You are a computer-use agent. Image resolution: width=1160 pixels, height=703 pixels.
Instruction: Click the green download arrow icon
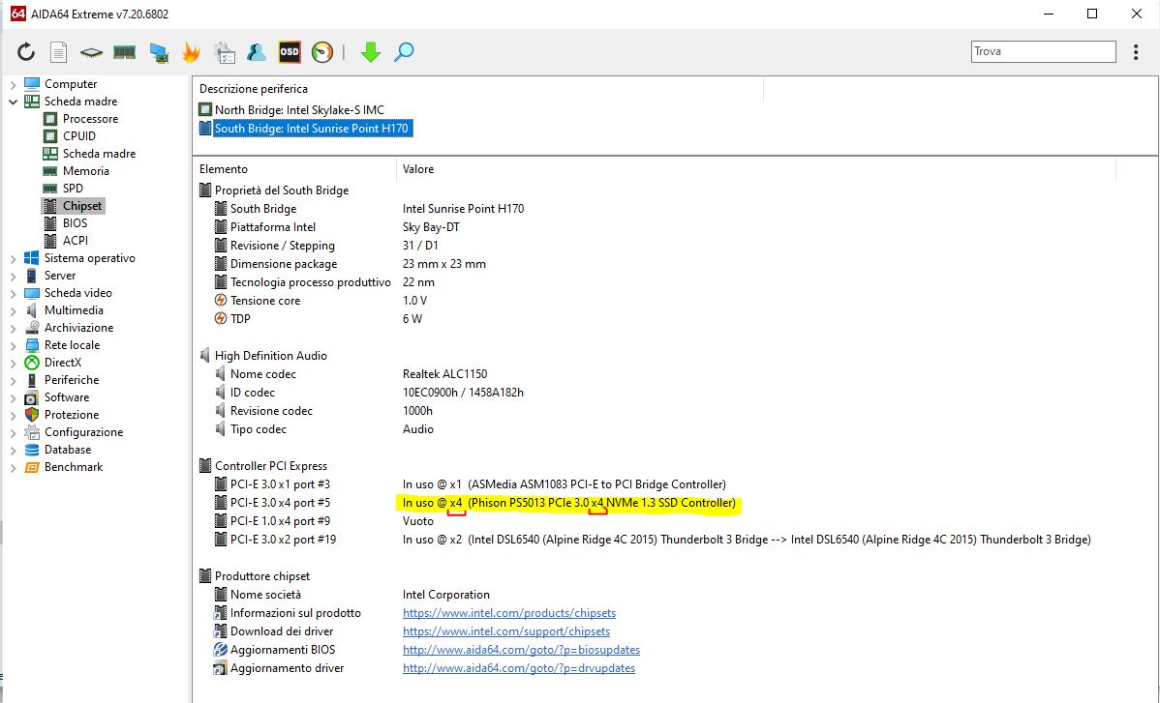[x=371, y=51]
